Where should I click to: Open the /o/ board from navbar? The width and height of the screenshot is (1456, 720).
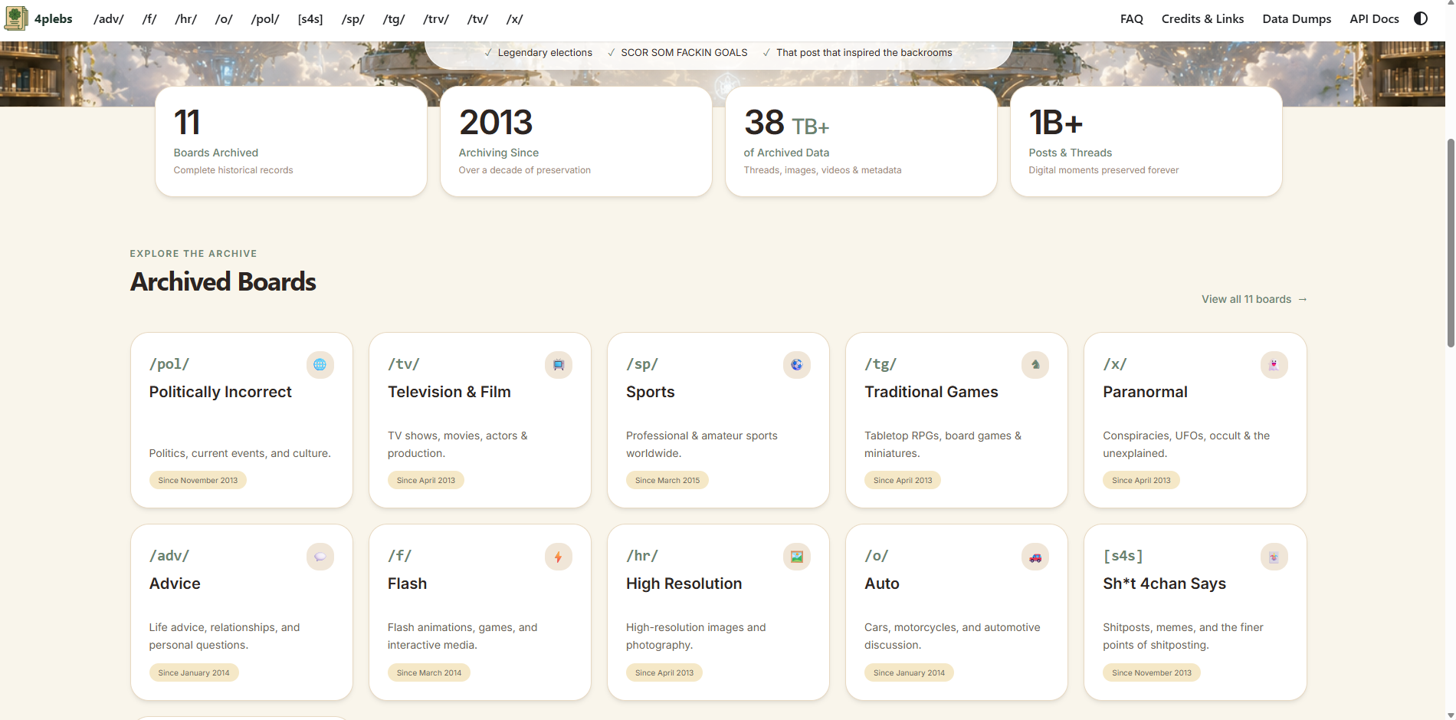(224, 19)
